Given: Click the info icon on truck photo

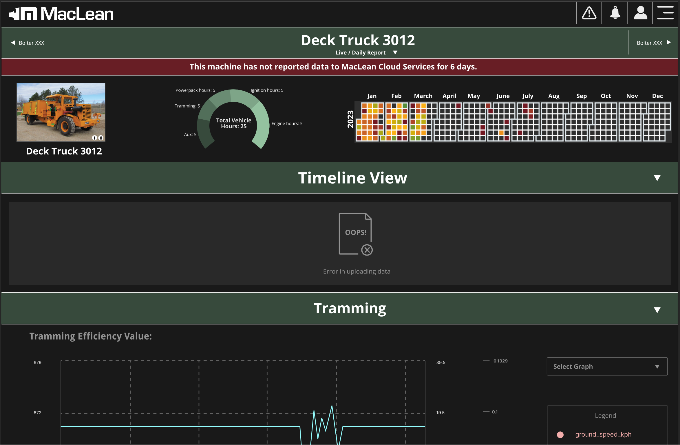Looking at the screenshot, I should (94, 138).
